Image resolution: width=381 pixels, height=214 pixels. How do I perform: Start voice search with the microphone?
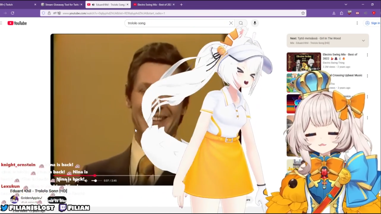pos(255,23)
